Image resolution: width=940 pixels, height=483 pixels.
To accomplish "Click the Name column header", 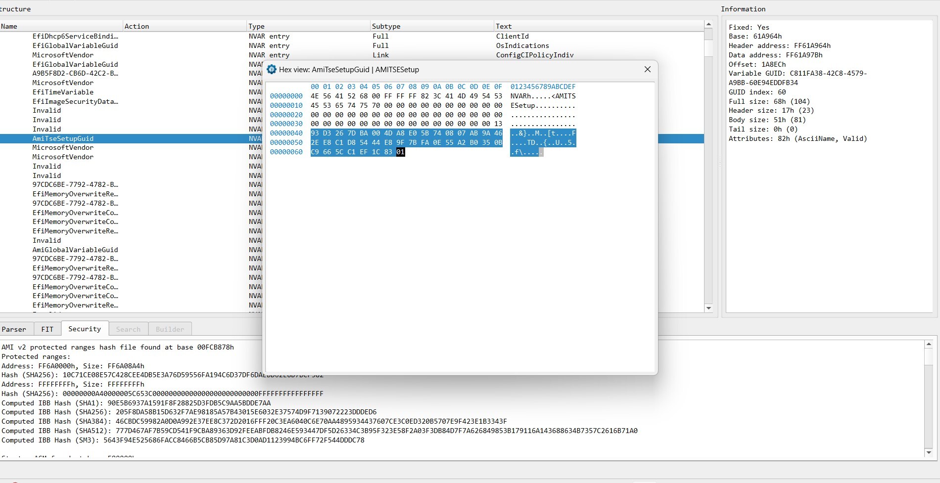I will point(9,26).
